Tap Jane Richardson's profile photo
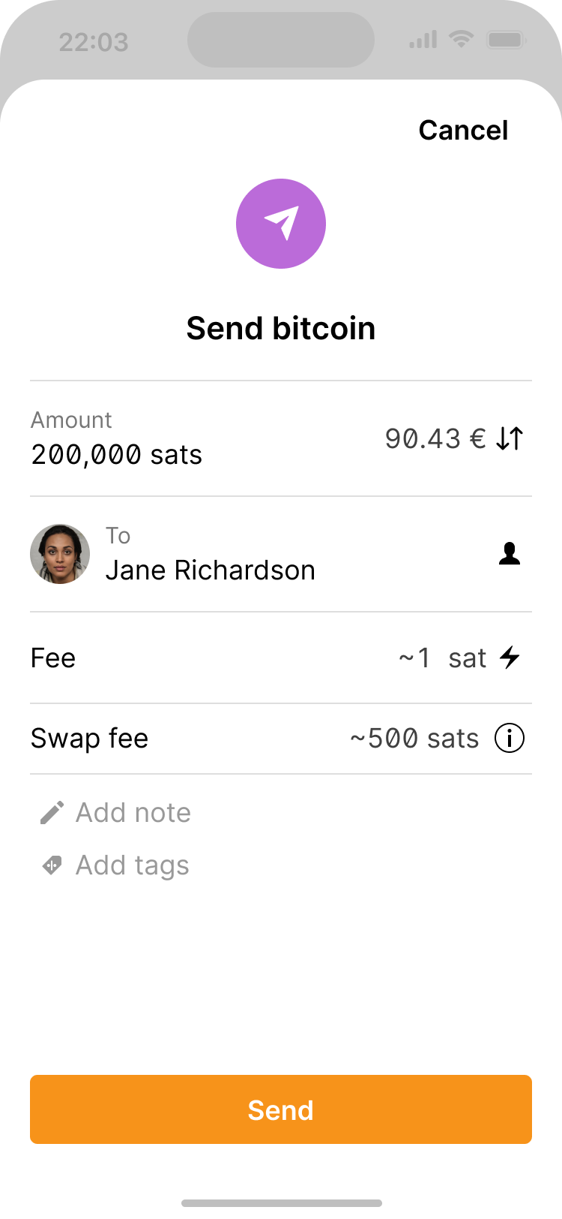The height and width of the screenshot is (1219, 562). pos(60,554)
